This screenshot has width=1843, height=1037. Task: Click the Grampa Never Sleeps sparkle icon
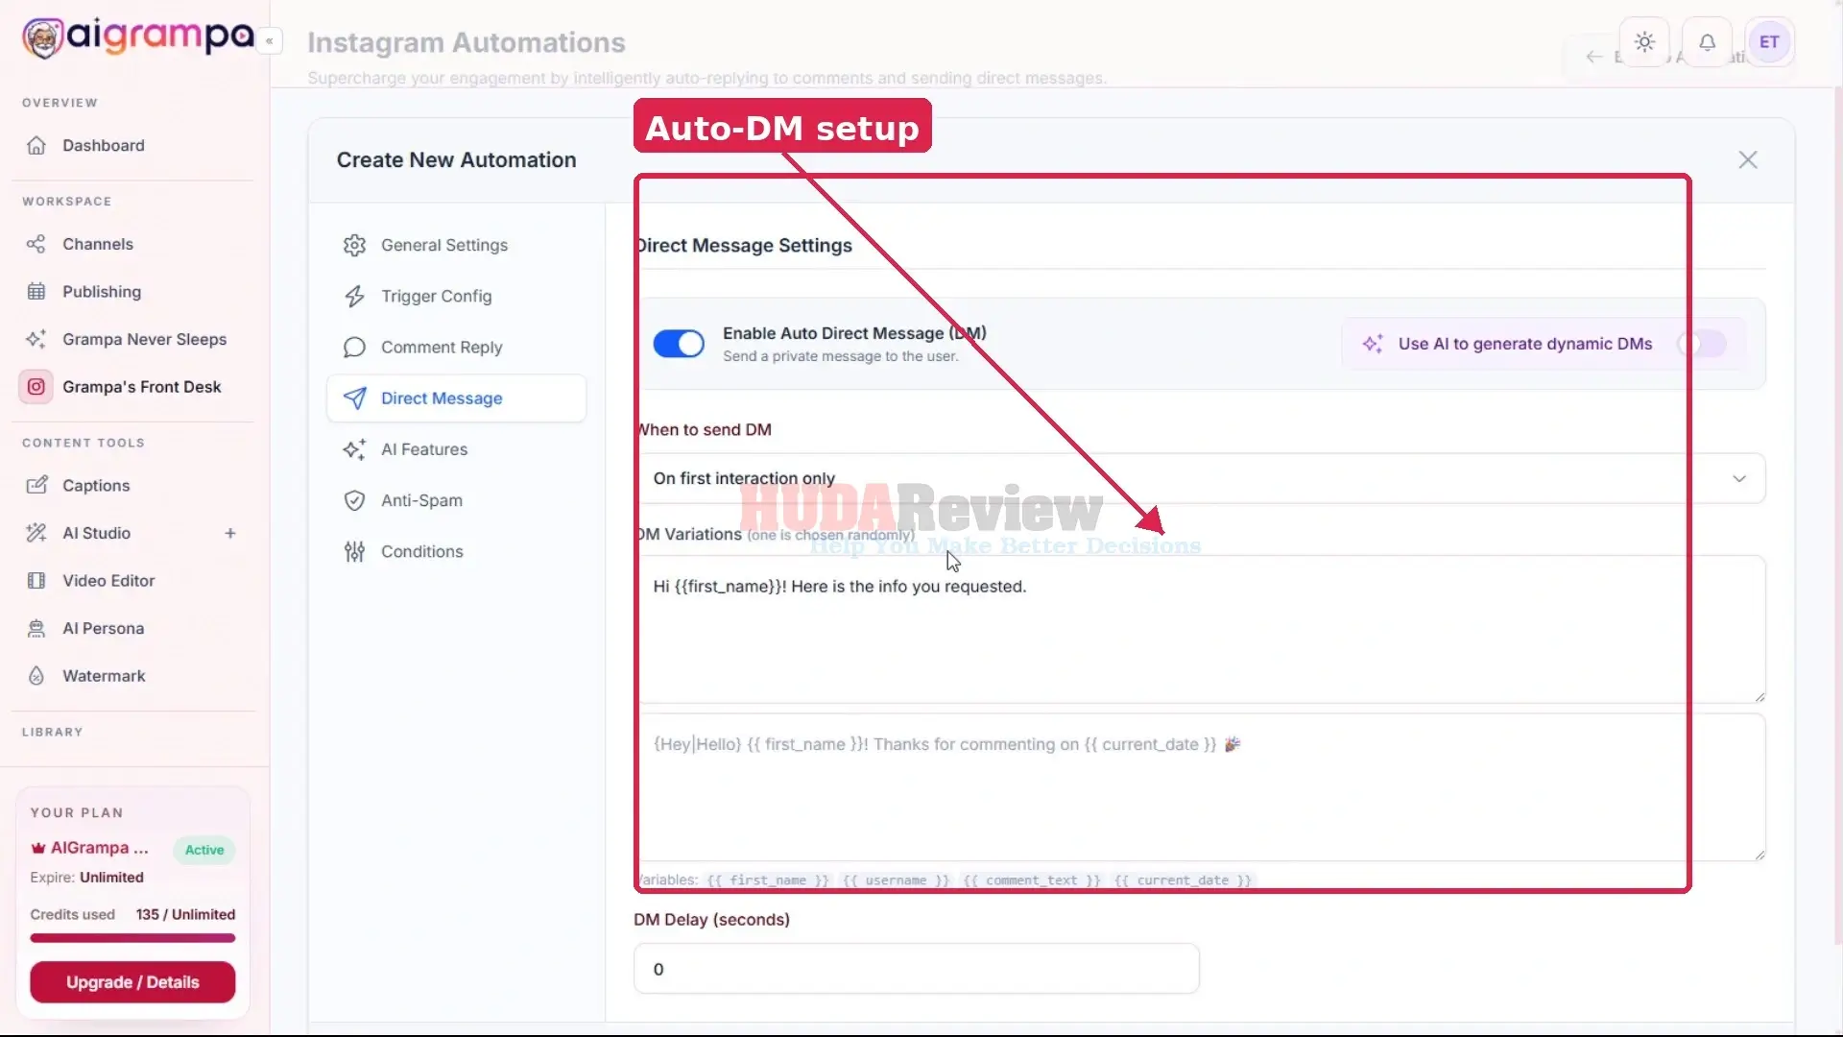(x=36, y=339)
